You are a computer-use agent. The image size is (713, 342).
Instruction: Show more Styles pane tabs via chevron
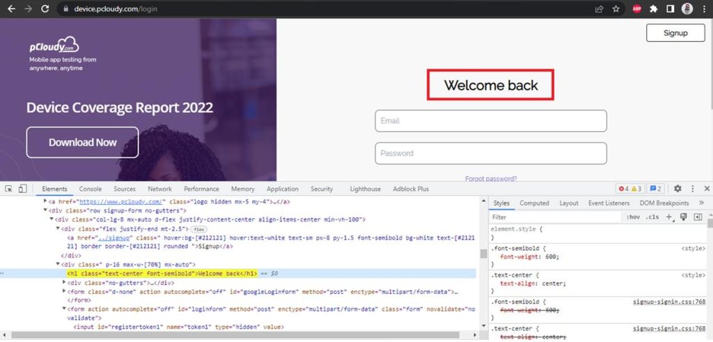701,203
